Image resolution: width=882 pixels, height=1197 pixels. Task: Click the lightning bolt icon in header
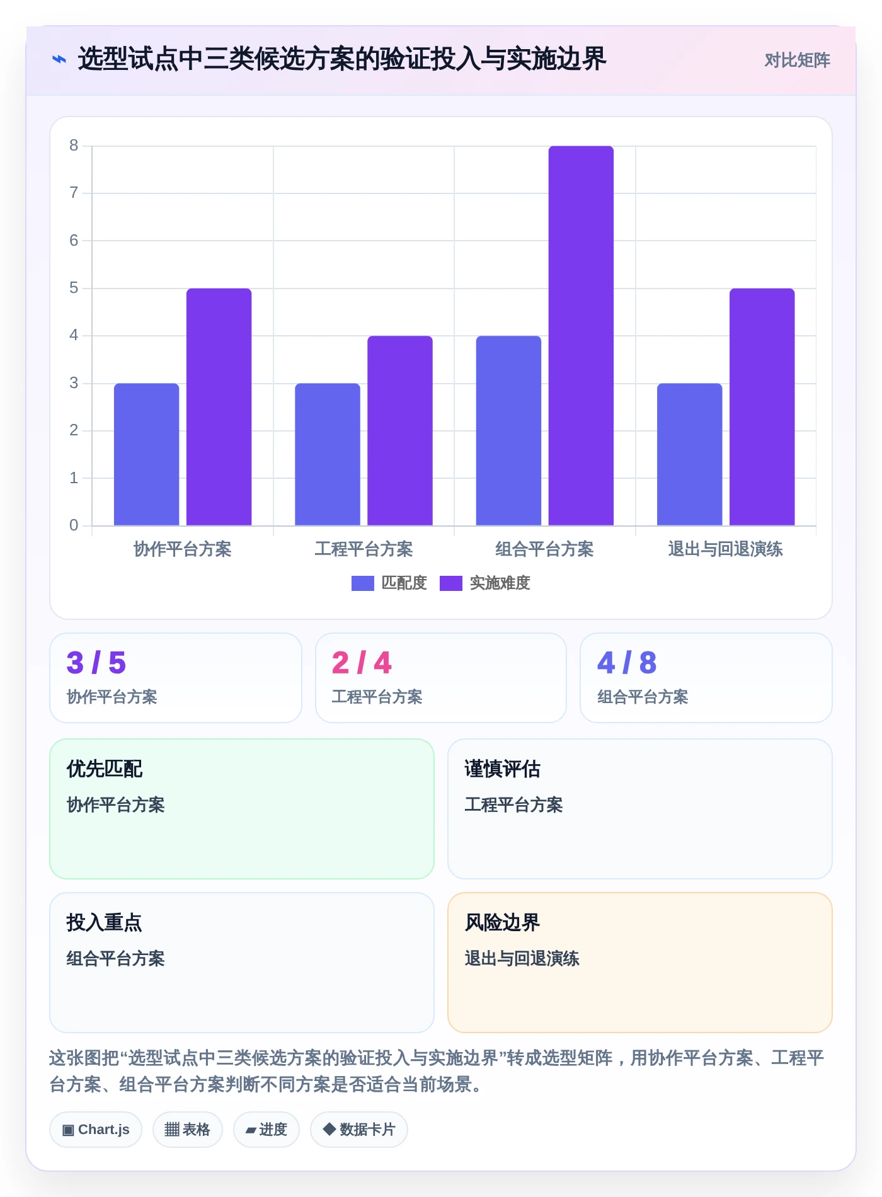click(x=59, y=60)
